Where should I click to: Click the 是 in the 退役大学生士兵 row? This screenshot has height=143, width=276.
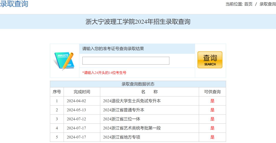coord(212,101)
